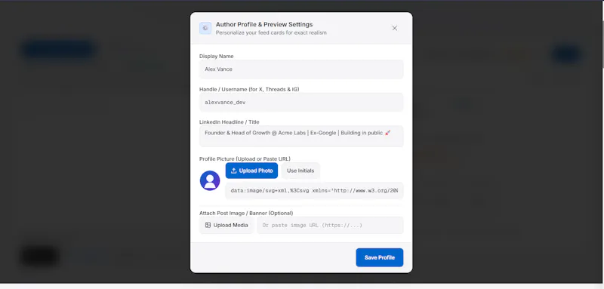604x289 pixels.
Task: Click the "Profile Picture (Upload or Paste URL)" label
Action: tap(245, 158)
